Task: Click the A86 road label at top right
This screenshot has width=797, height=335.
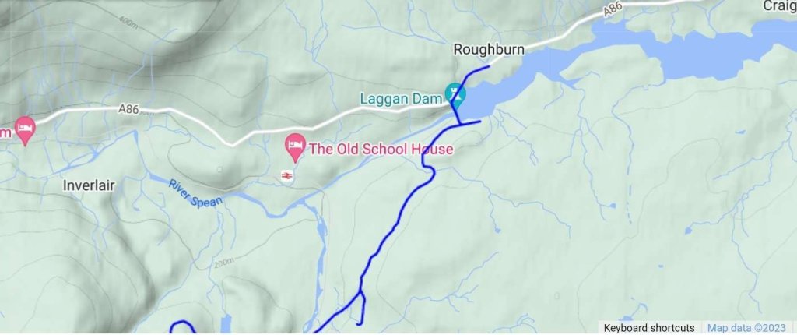Action: 613,9
